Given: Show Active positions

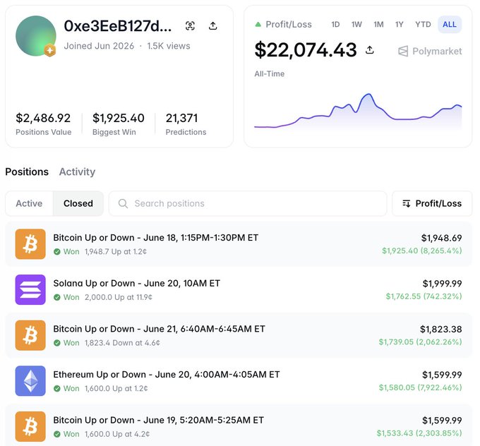Looking at the screenshot, I should tap(29, 203).
